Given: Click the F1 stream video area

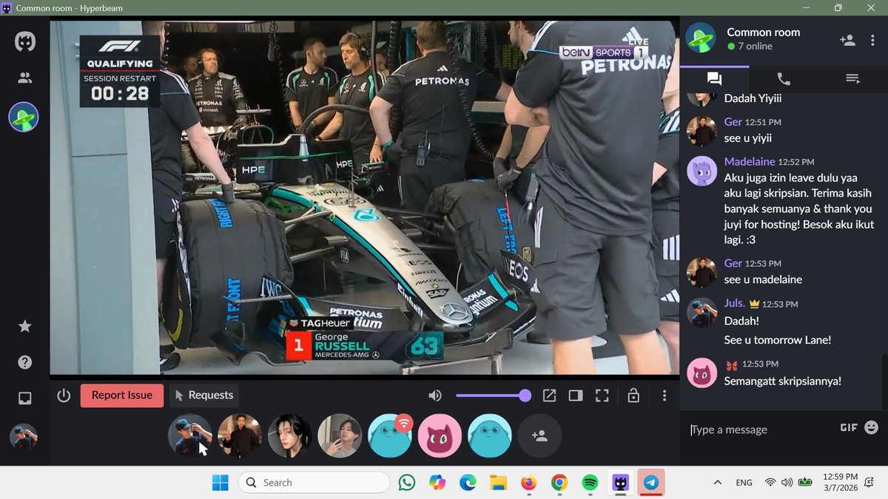Looking at the screenshot, I should pyautogui.click(x=364, y=197).
